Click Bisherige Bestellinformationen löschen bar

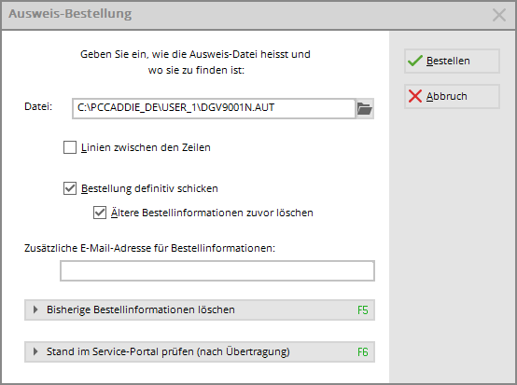[200, 309]
